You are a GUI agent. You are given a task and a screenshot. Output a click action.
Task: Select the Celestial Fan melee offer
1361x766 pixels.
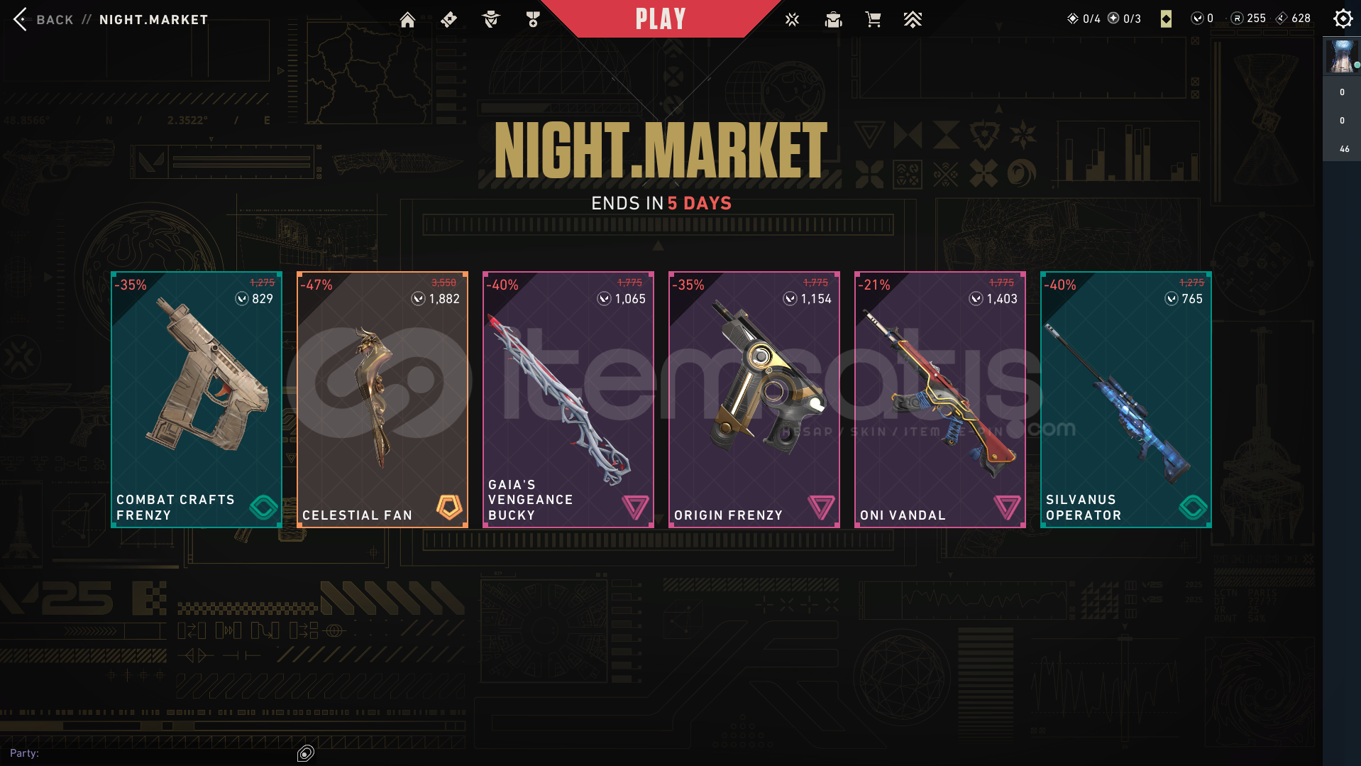pyautogui.click(x=382, y=400)
